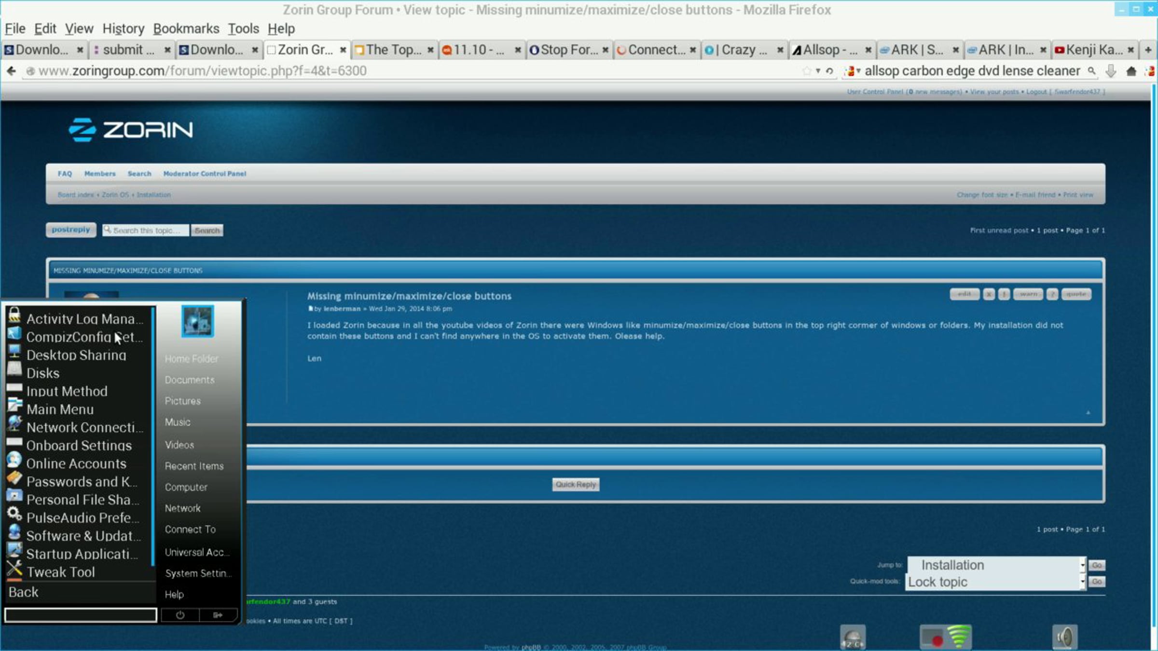Open the Moderator Control Panel link

pos(205,174)
